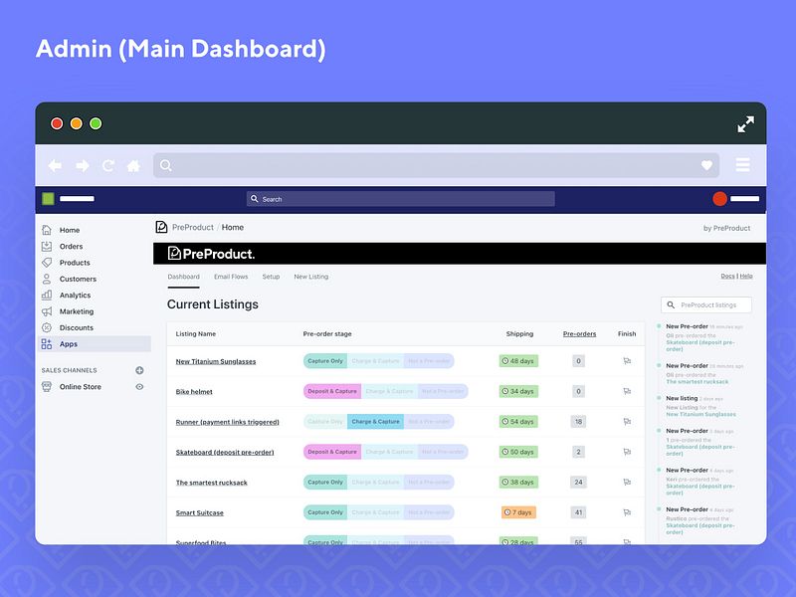796x597 pixels.
Task: Open Online Store channel
Action: click(81, 386)
